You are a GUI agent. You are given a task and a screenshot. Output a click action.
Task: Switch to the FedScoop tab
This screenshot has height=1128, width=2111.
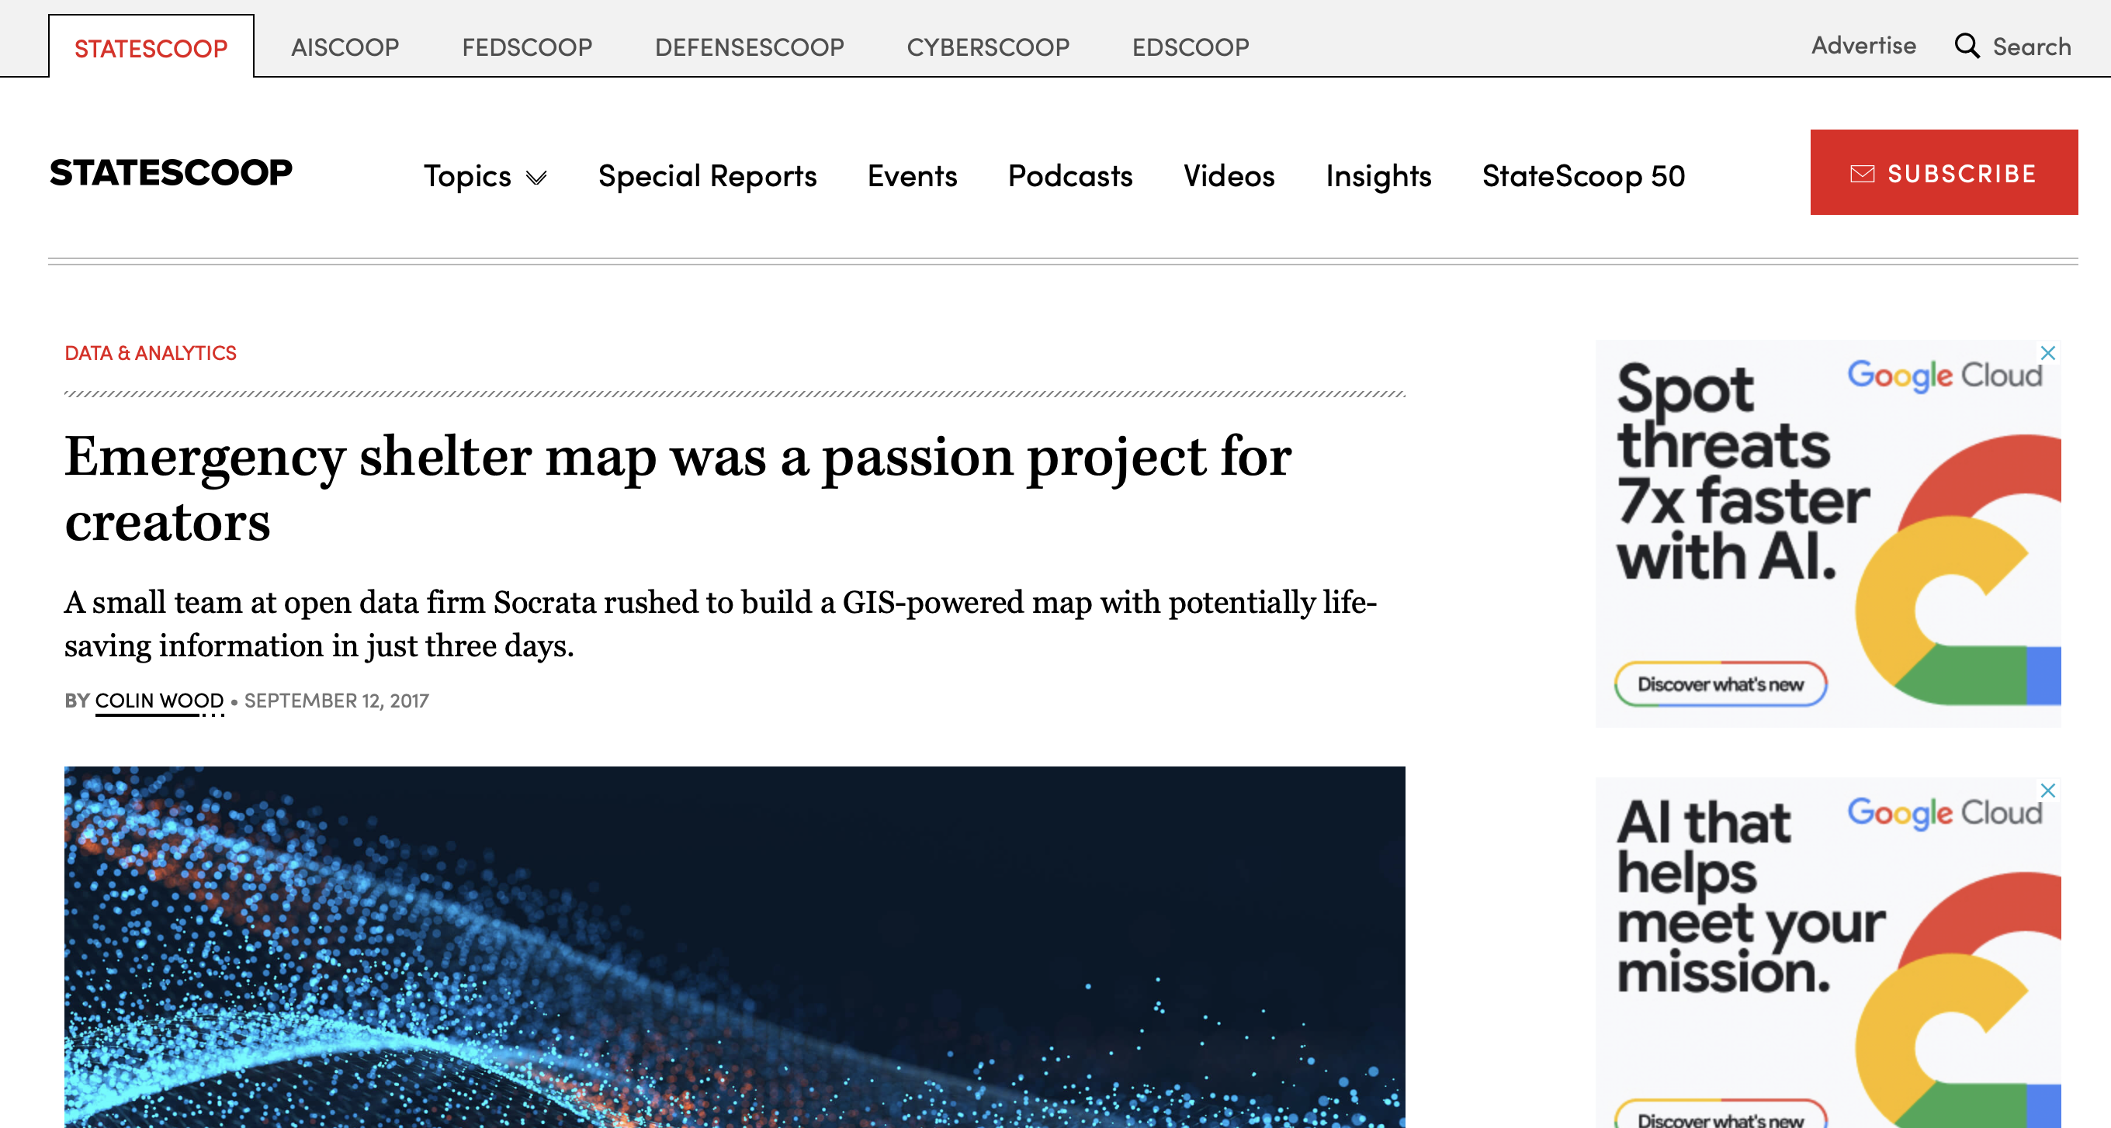[527, 47]
